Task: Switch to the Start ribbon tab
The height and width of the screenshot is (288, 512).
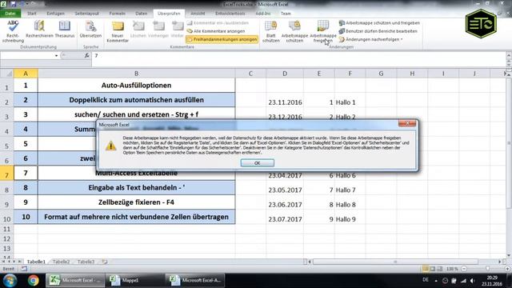Action: click(32, 14)
